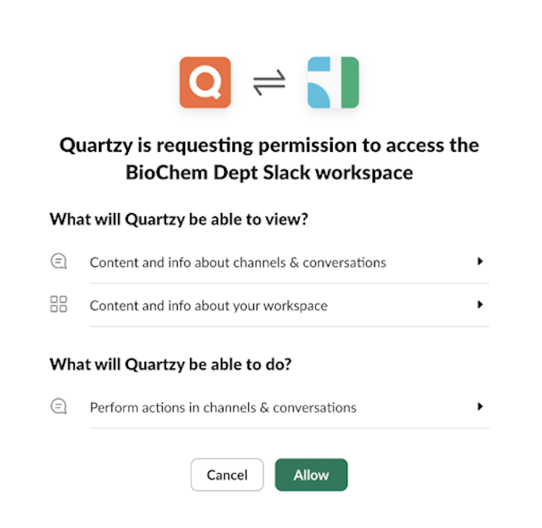Click the white Q letter inside Quartzy logo

coord(205,83)
